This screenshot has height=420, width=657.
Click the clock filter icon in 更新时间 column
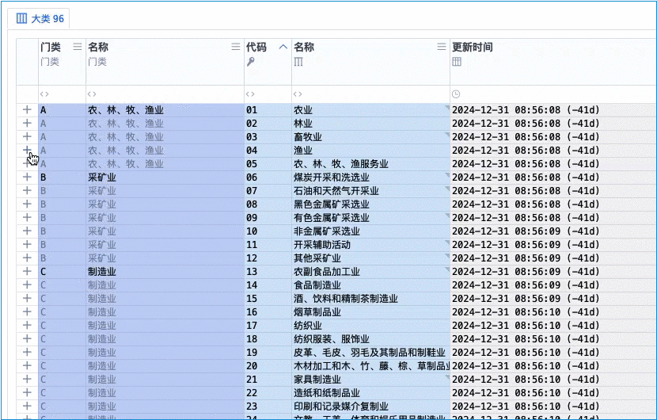tap(456, 94)
